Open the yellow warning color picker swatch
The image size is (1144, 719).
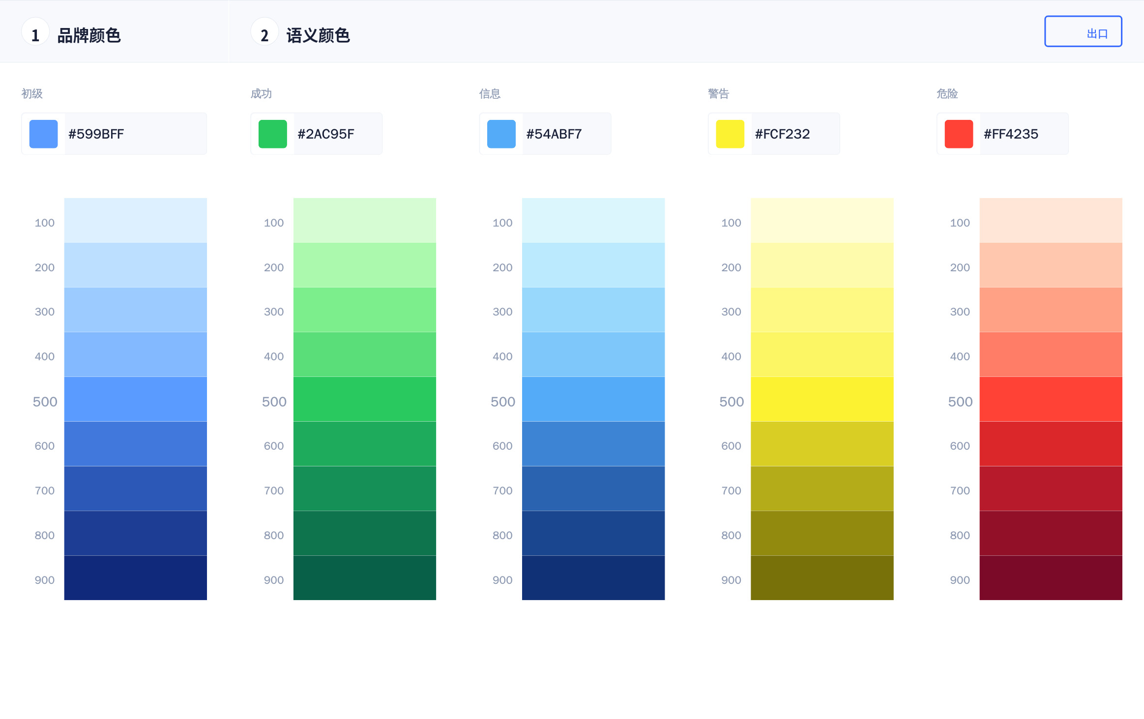[x=730, y=134]
